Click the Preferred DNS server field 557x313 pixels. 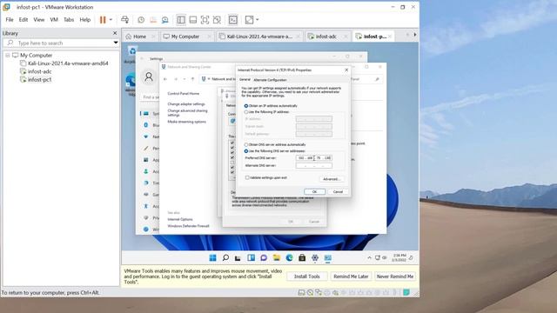point(314,158)
